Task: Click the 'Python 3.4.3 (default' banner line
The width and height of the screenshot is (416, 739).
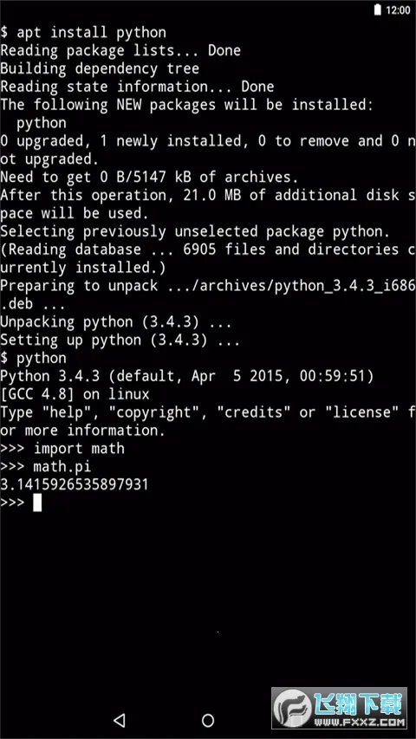Action: point(187,376)
